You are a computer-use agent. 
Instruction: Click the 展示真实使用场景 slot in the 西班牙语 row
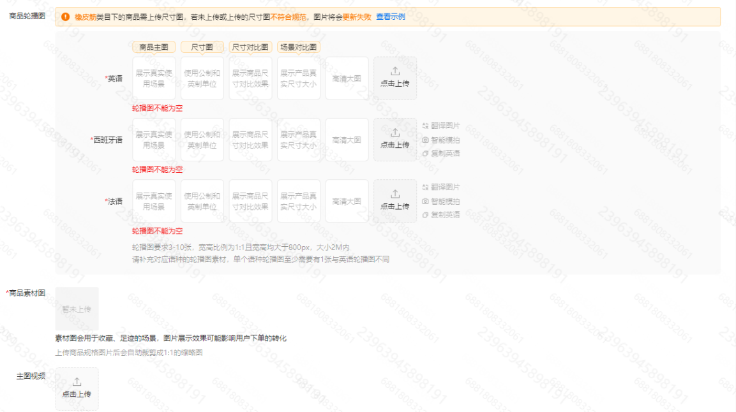pyautogui.click(x=154, y=140)
